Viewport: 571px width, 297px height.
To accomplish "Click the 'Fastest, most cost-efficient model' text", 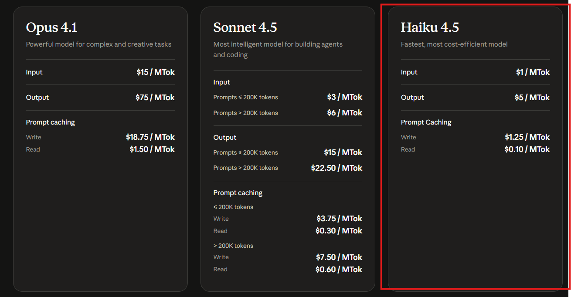I will (x=454, y=44).
